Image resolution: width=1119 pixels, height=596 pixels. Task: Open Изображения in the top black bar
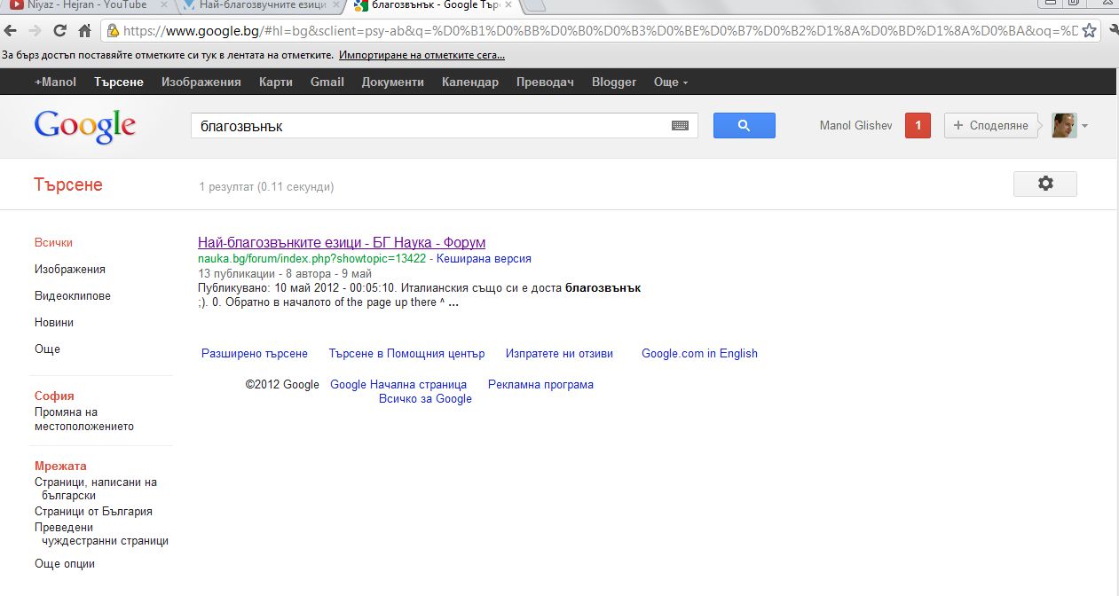click(x=201, y=82)
